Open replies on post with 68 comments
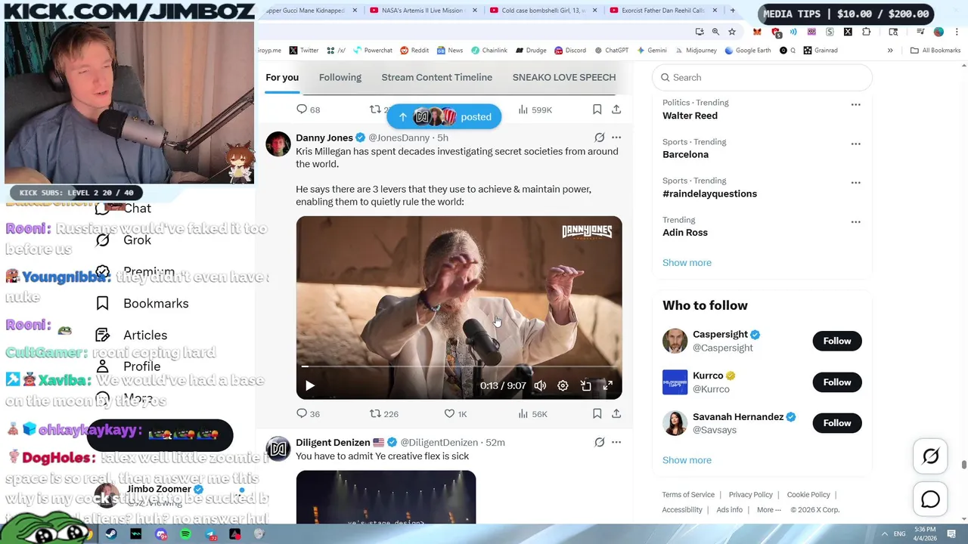 pos(308,110)
